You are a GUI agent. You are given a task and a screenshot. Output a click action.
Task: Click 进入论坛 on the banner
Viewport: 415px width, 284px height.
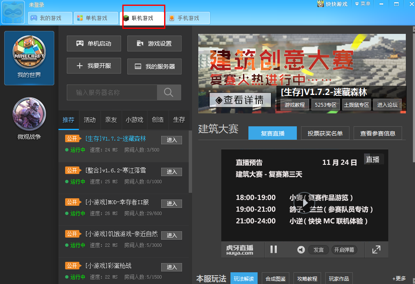click(x=387, y=105)
